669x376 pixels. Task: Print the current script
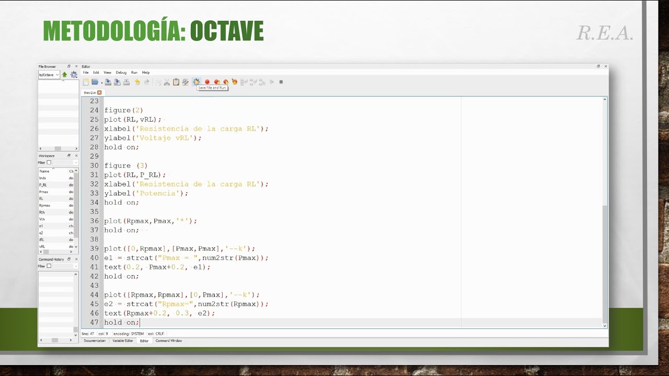[x=126, y=82]
